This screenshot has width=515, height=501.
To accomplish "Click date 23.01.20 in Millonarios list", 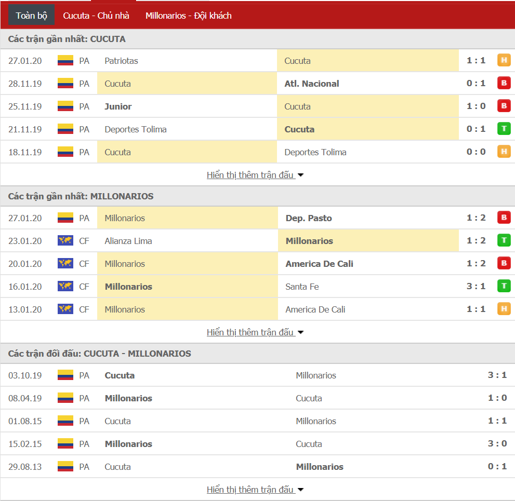I will click(x=25, y=241).
